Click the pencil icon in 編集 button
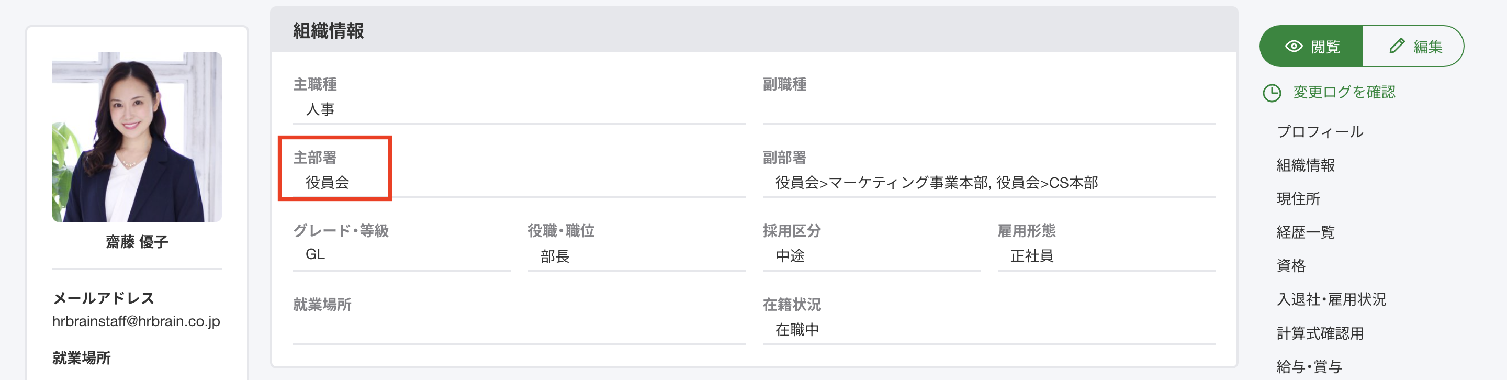The height and width of the screenshot is (380, 1507). coord(1397,46)
